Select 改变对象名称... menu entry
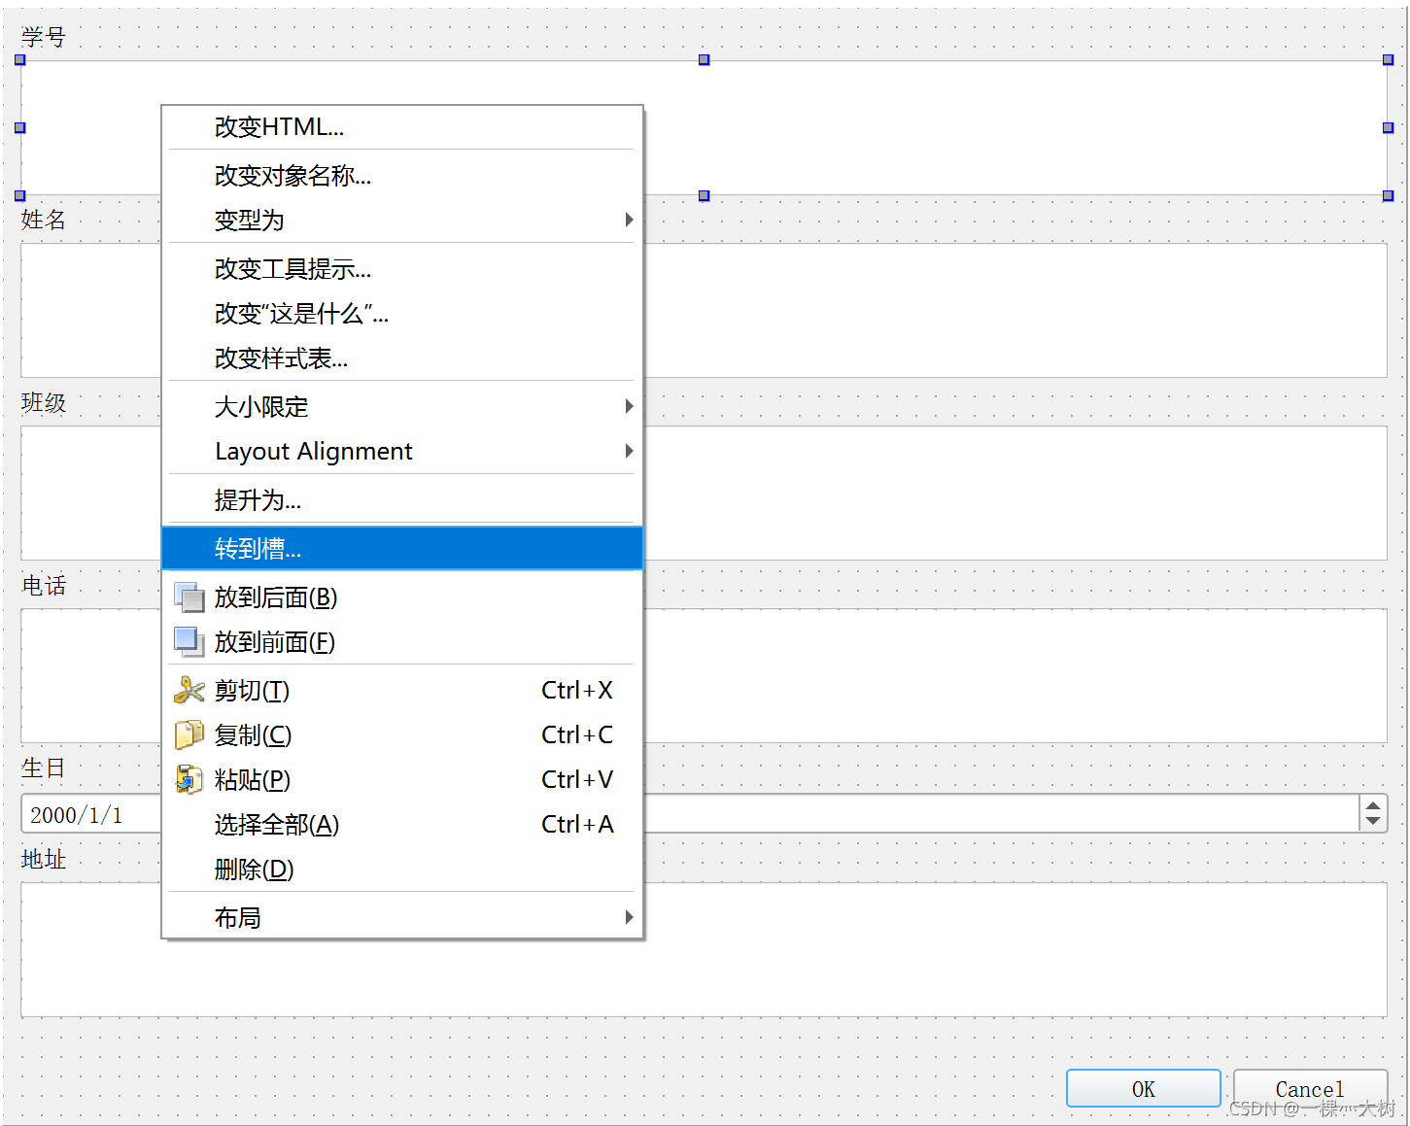The height and width of the screenshot is (1126, 1410). 402,176
